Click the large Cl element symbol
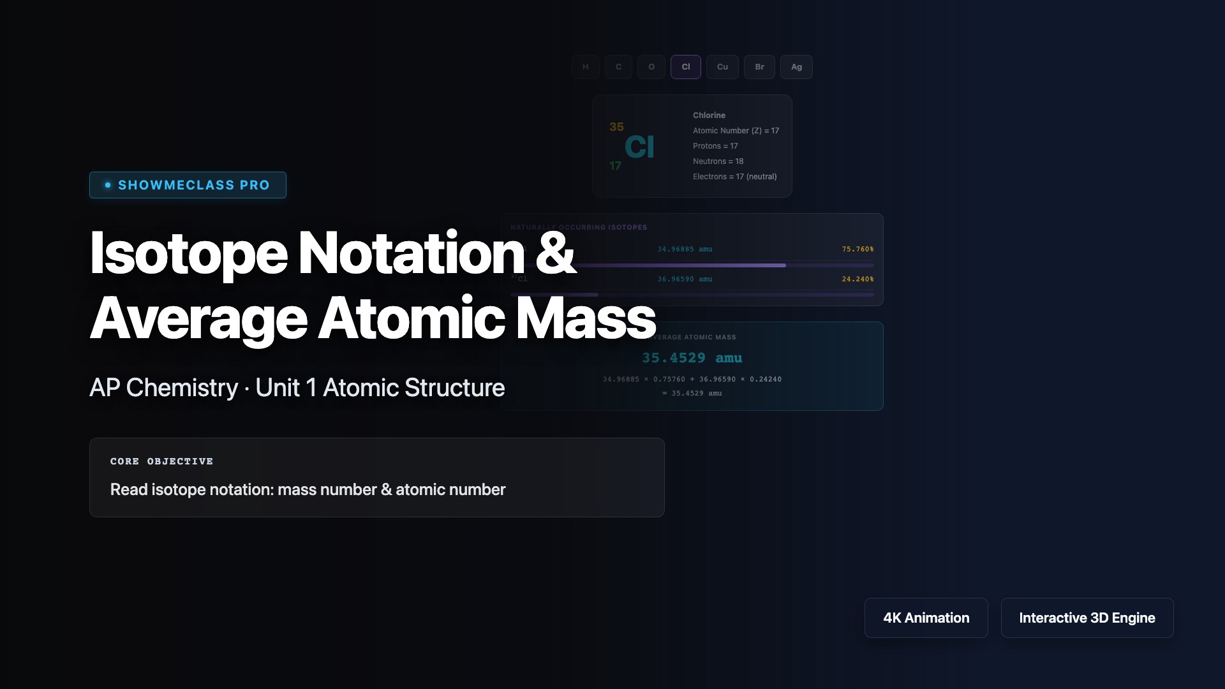The image size is (1225, 689). tap(639, 147)
